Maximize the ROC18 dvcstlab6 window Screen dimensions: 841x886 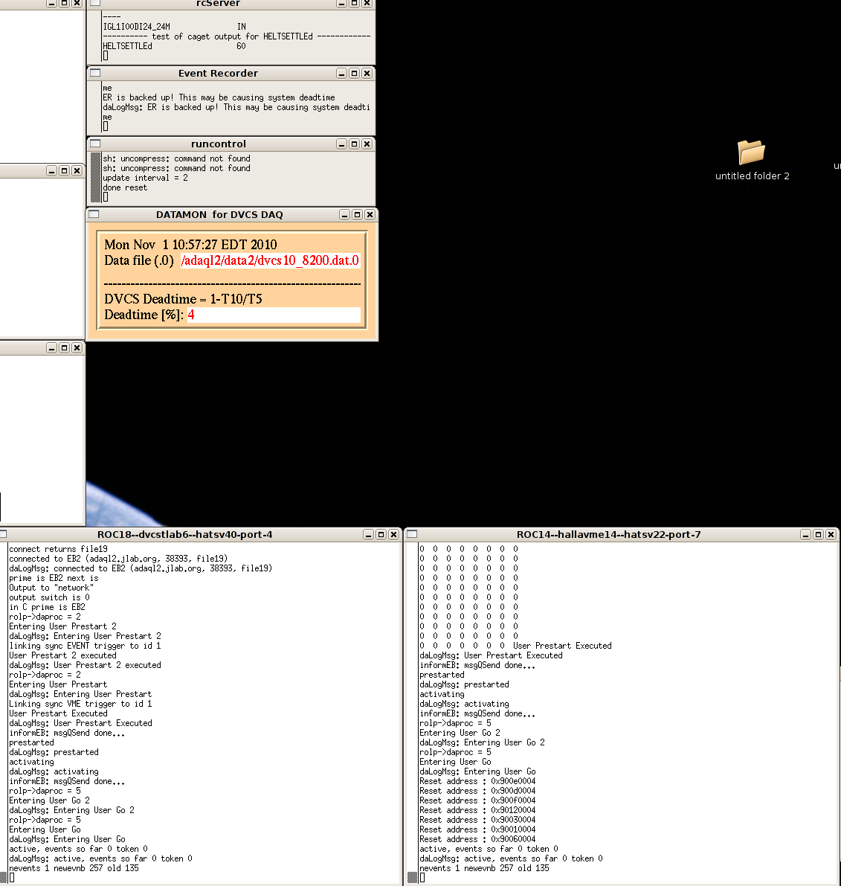[381, 535]
